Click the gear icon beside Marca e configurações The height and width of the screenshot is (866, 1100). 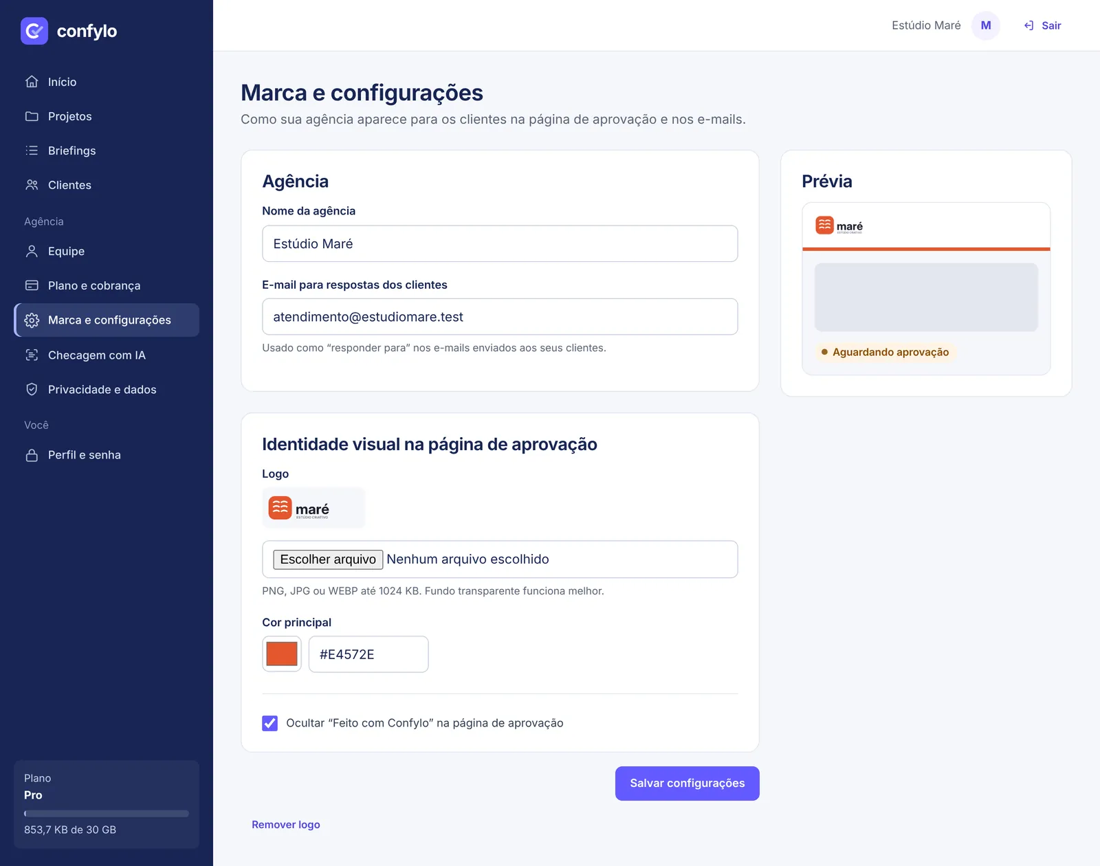(32, 320)
